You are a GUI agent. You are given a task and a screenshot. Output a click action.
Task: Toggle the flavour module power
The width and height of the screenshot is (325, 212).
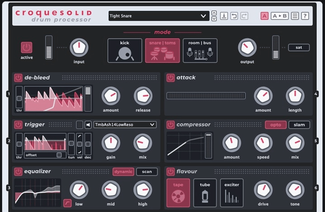(x=171, y=172)
